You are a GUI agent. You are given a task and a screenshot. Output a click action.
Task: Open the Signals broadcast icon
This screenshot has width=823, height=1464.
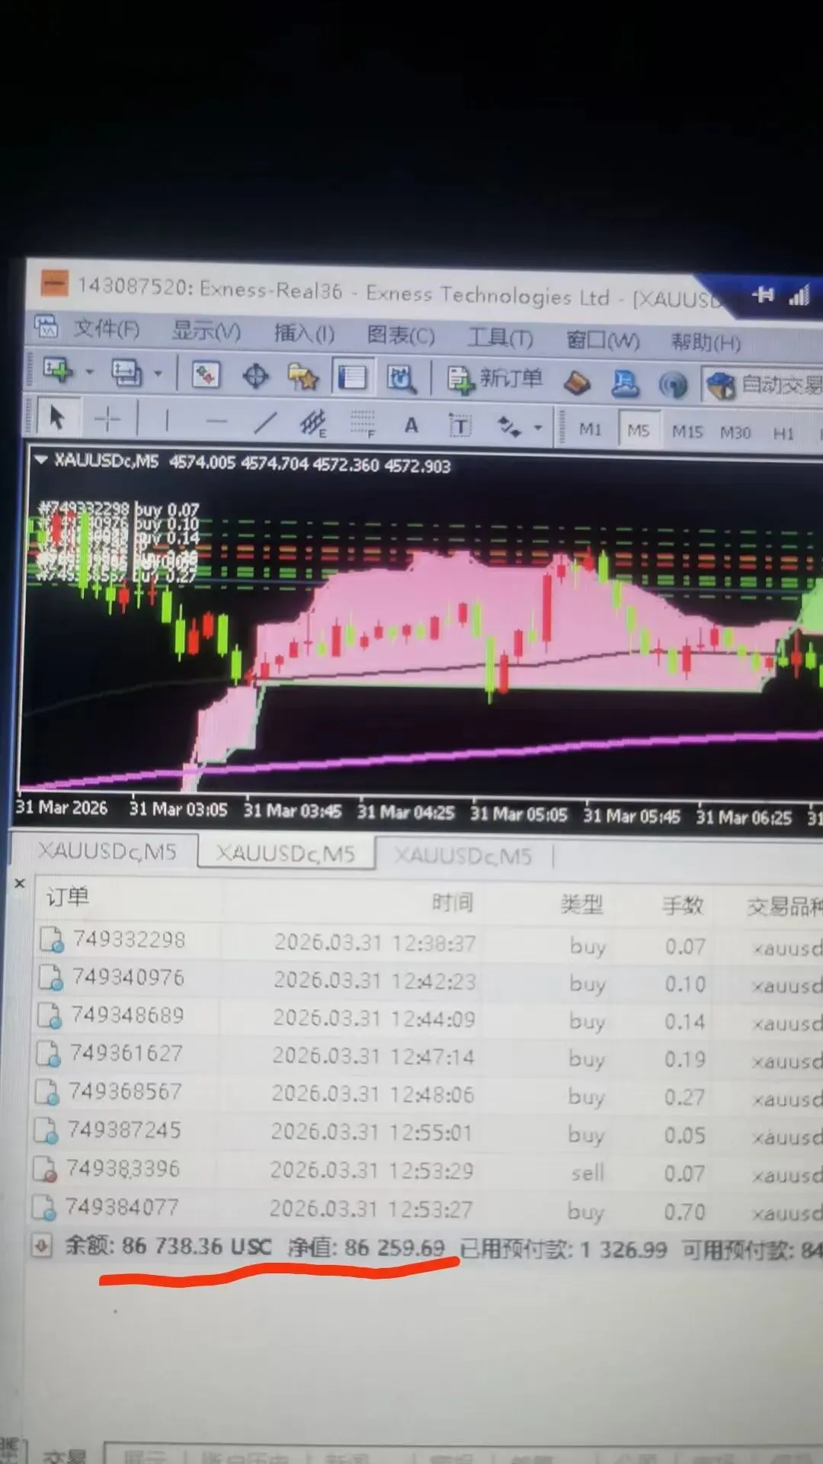click(673, 385)
